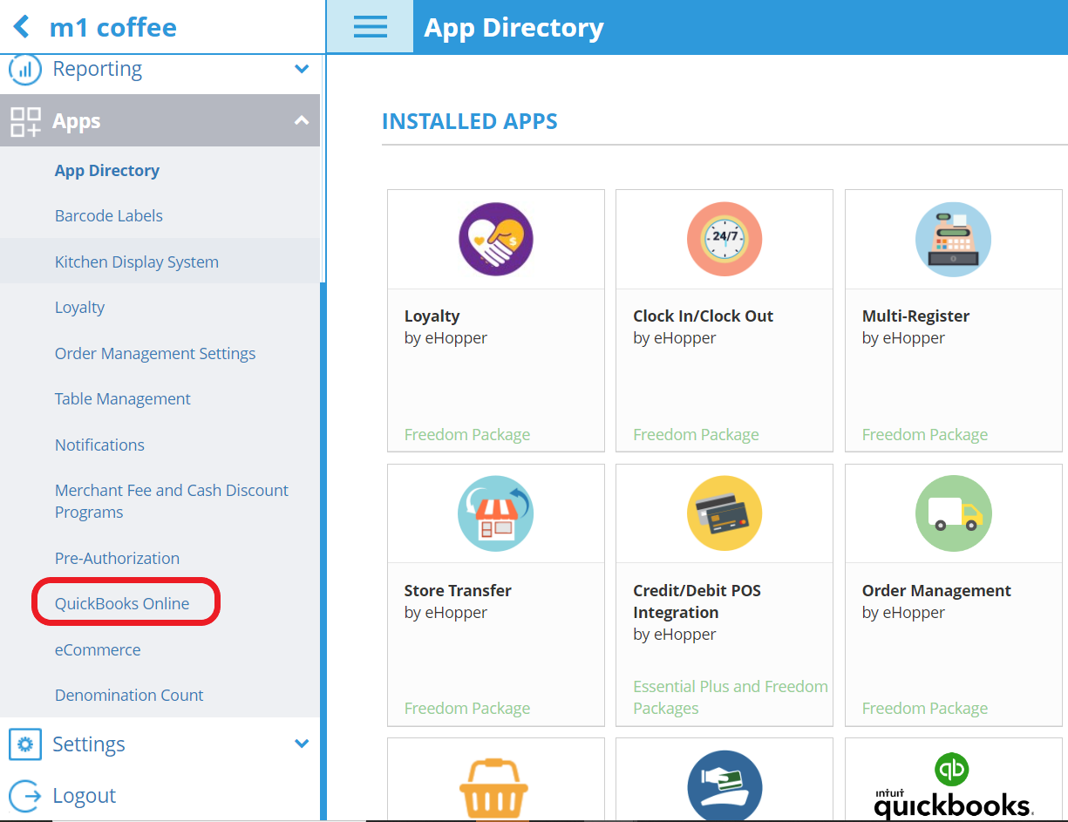Click Credit/Debit POS Integration title
Screen dimensions: 1068x822
(x=697, y=601)
